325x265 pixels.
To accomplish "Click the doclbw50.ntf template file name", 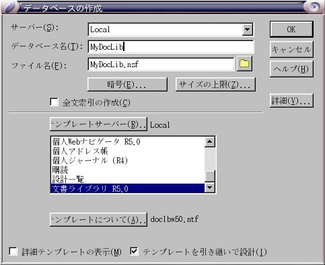I will (174, 219).
